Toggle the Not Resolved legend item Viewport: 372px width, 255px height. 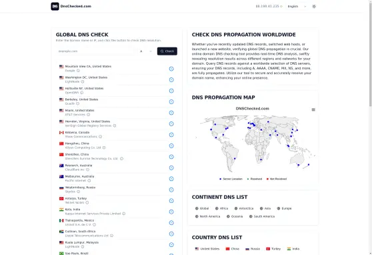point(277,179)
